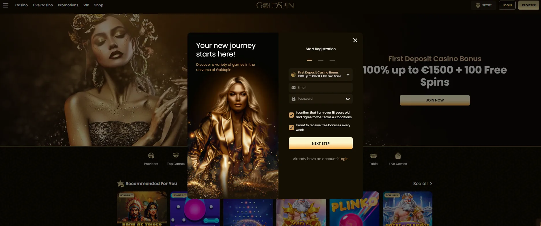
Task: Open Live Games category icon
Action: coord(398,156)
